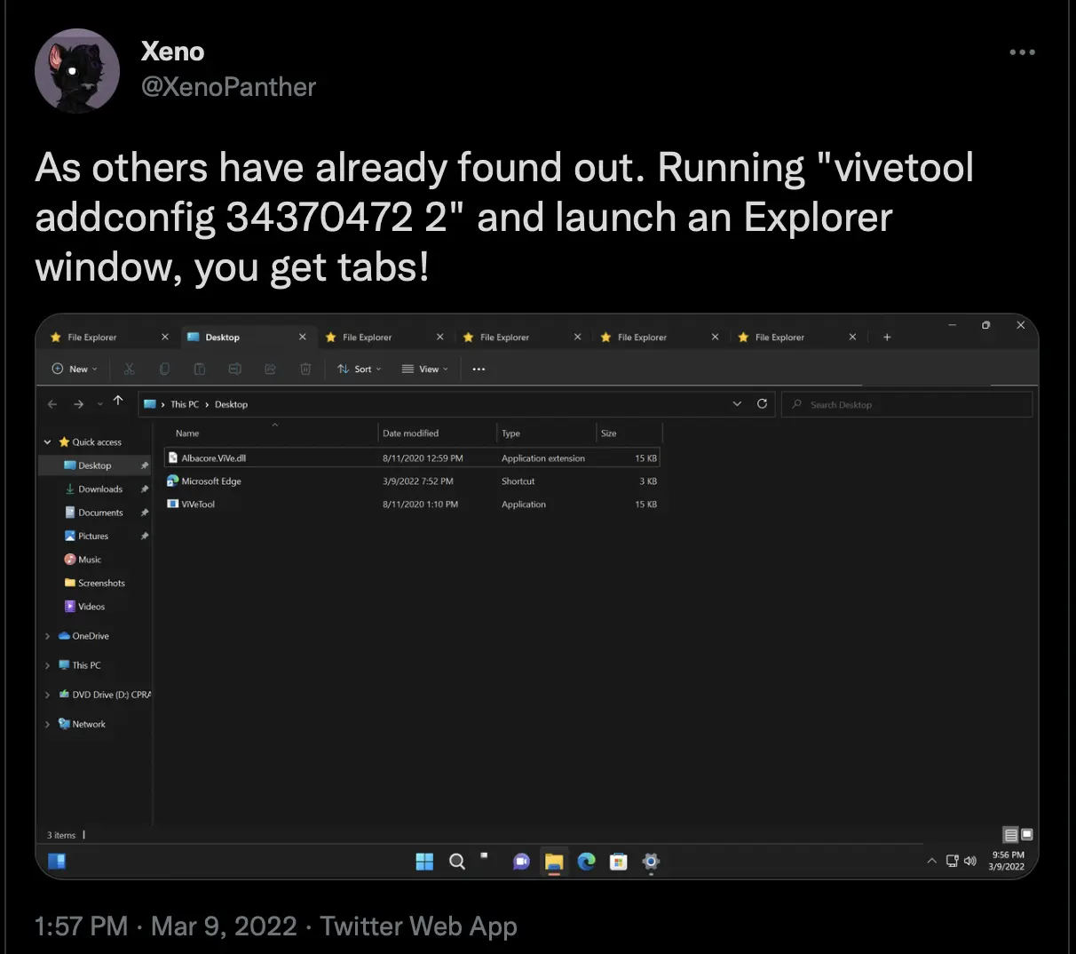
Task: Sort by the Type column header
Action: (510, 433)
